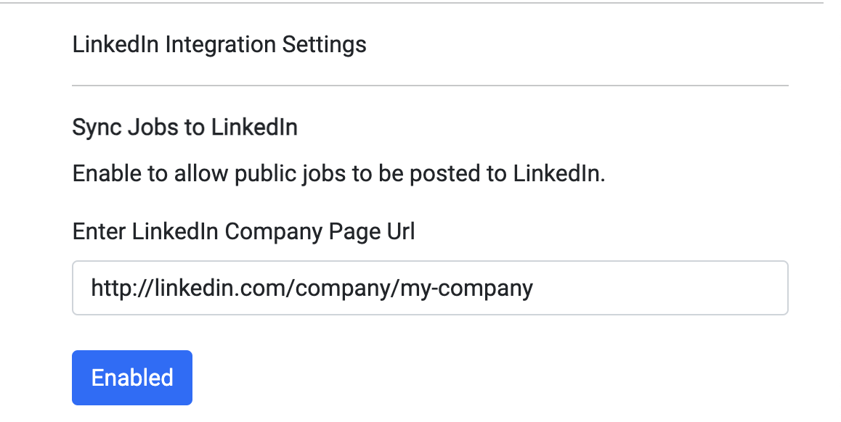This screenshot has width=841, height=422.
Task: Click the word Sync in the subheading
Action: click(x=97, y=128)
